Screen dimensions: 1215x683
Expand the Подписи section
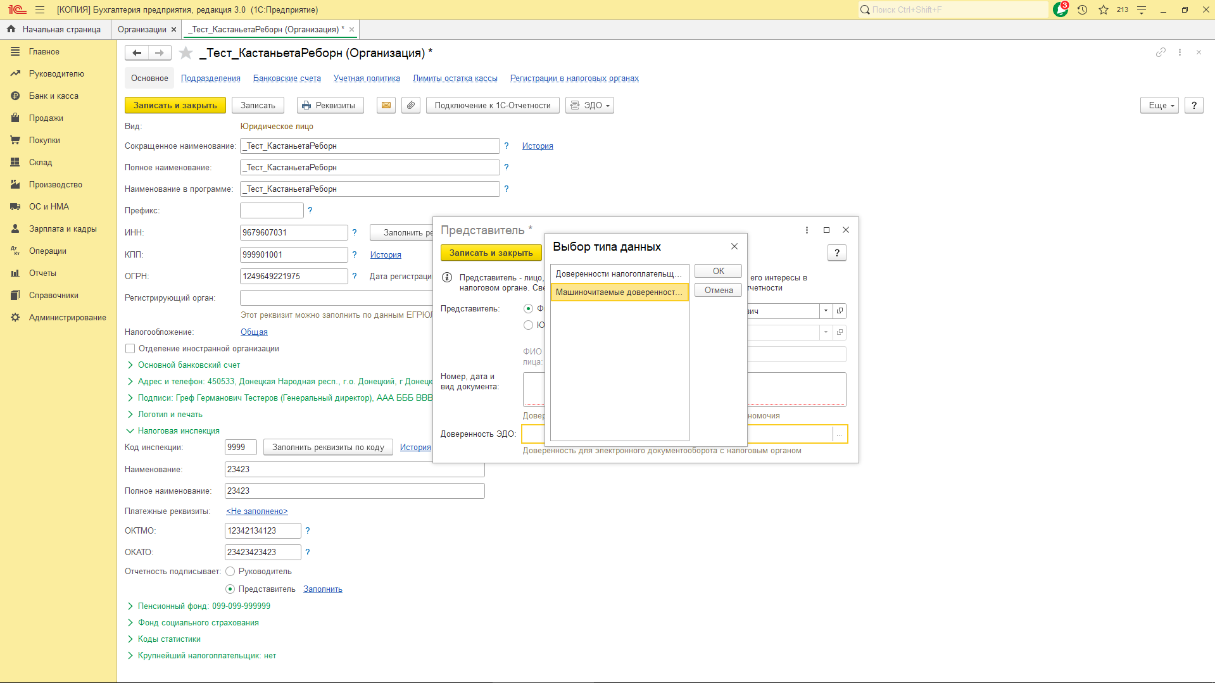[279, 398]
